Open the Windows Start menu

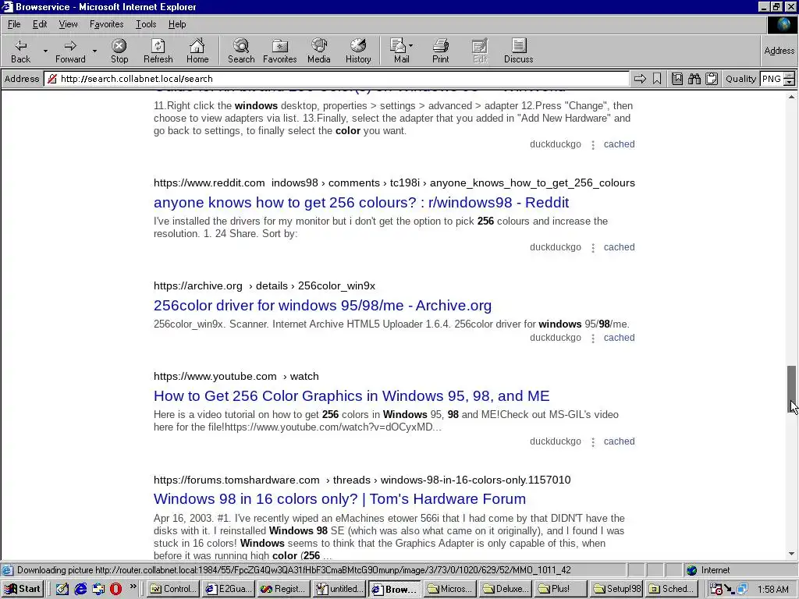point(23,589)
